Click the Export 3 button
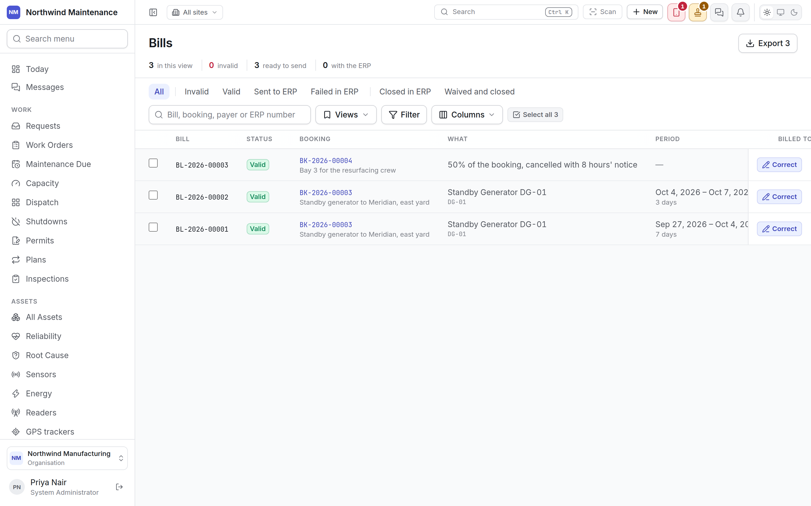The height and width of the screenshot is (506, 811). click(767, 43)
